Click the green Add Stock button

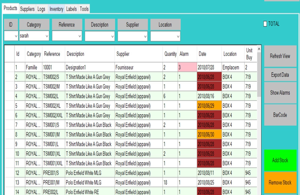click(x=280, y=160)
